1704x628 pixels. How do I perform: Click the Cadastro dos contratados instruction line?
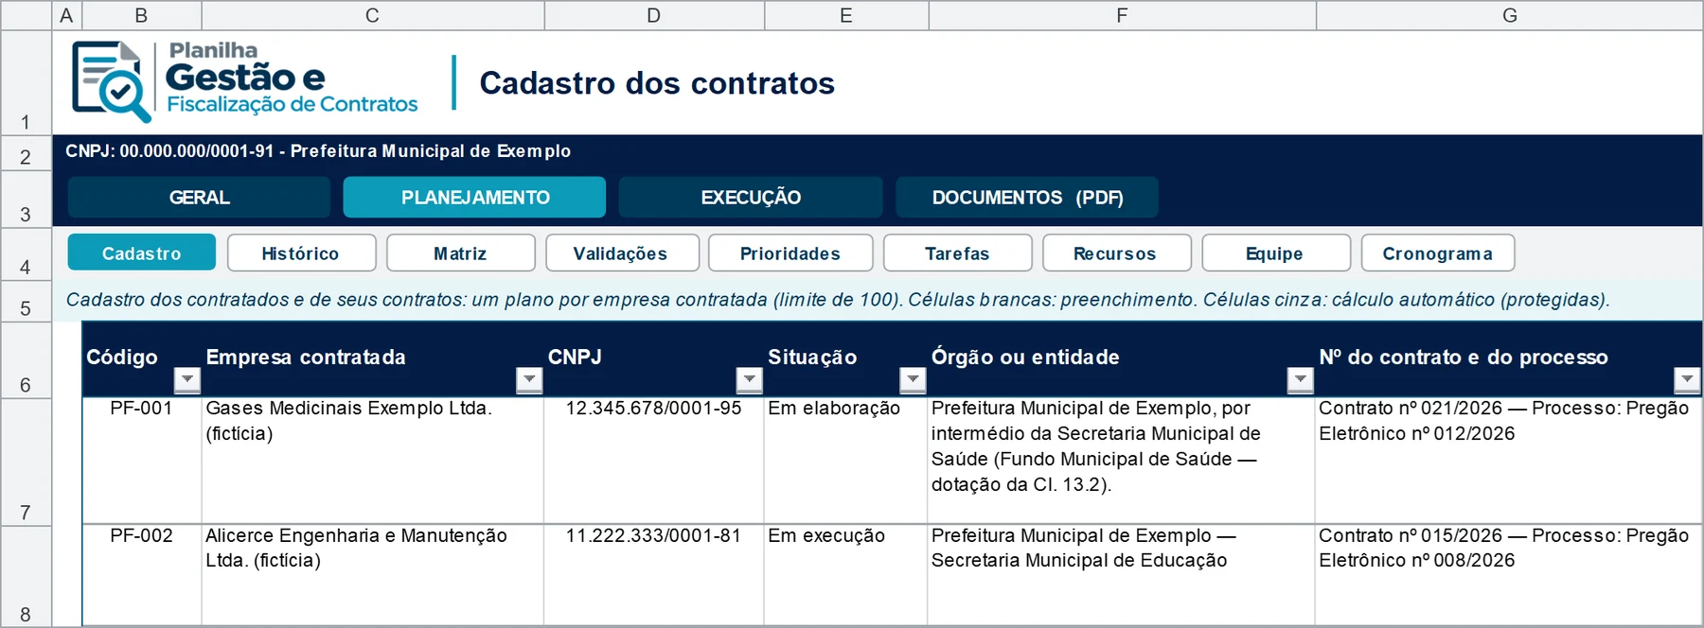pyautogui.click(x=838, y=300)
